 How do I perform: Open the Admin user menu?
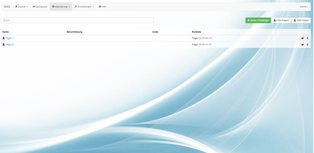click(304, 7)
